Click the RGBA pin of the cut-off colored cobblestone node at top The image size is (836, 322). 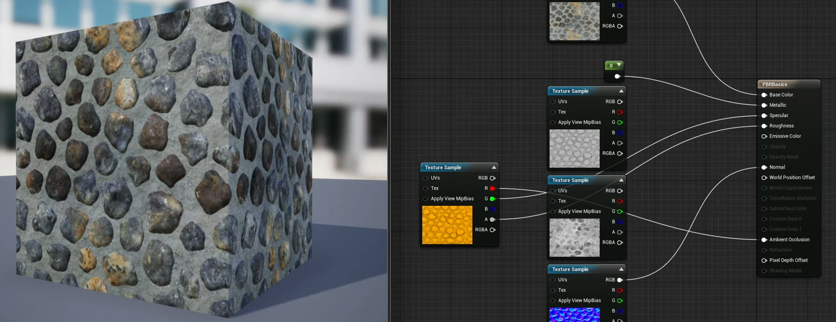(620, 26)
